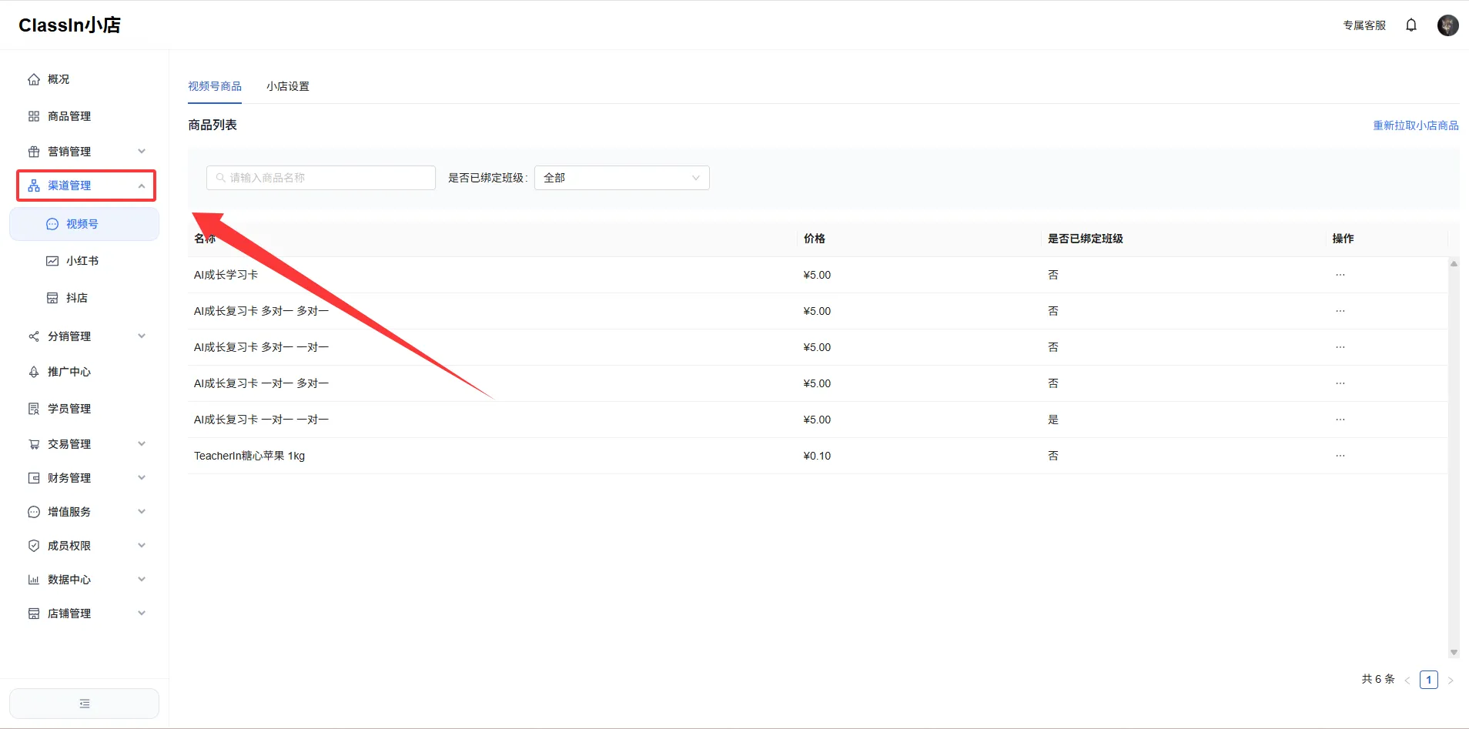This screenshot has height=729, width=1469.
Task: Click the 财务管理 wallet icon
Action: coord(34,478)
